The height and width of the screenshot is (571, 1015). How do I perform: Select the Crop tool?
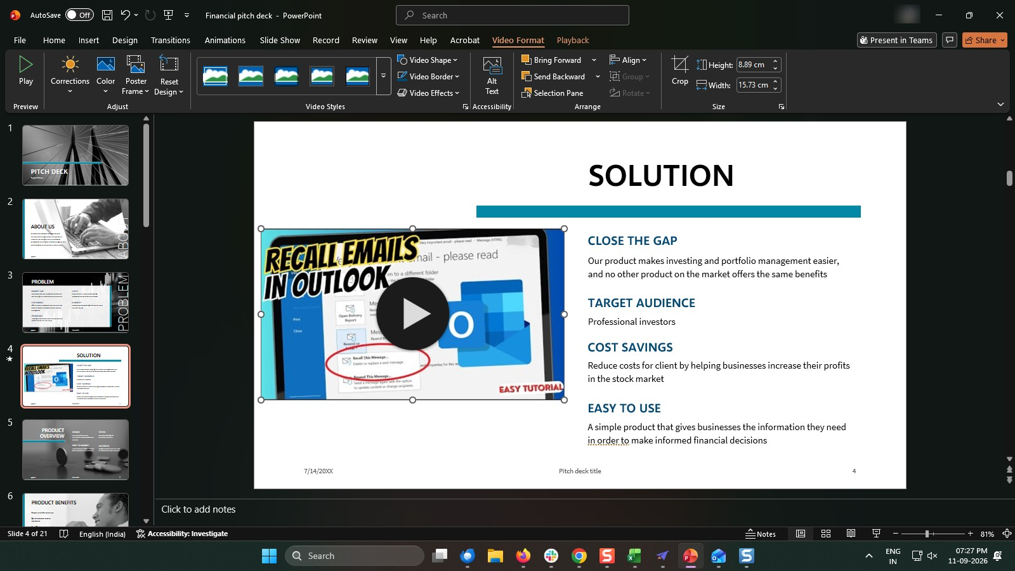679,70
